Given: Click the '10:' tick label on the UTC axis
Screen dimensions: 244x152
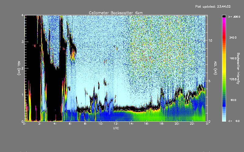Looking at the screenshot, I should point(101,124).
